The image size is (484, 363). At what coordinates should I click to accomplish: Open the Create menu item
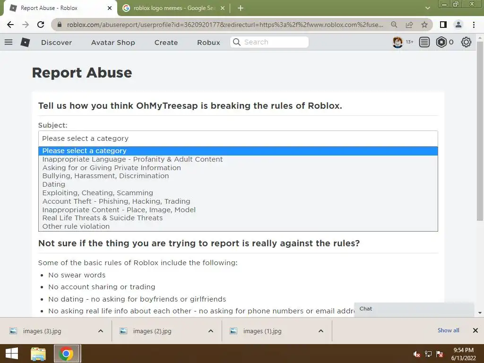click(x=166, y=42)
